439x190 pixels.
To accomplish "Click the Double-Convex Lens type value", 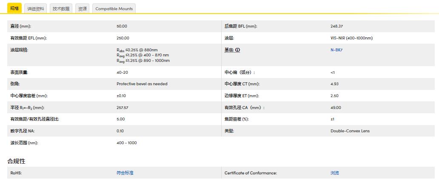I will tap(350, 131).
